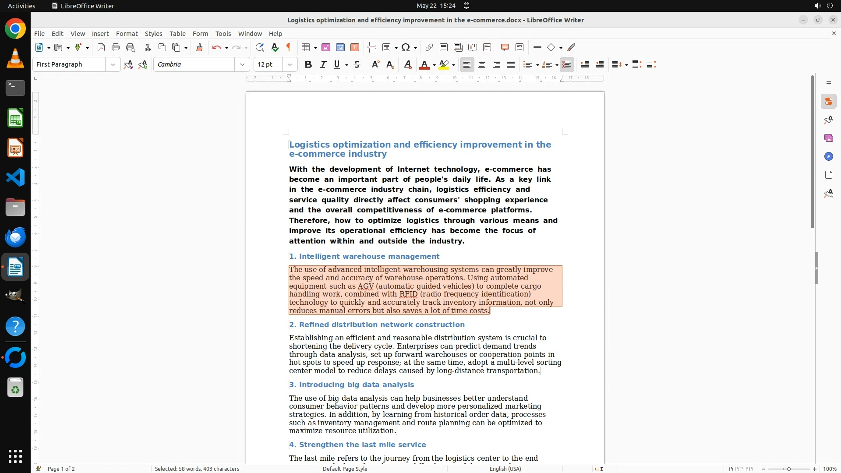Click the zoom slider in status bar
The width and height of the screenshot is (841, 473).
tap(788, 469)
